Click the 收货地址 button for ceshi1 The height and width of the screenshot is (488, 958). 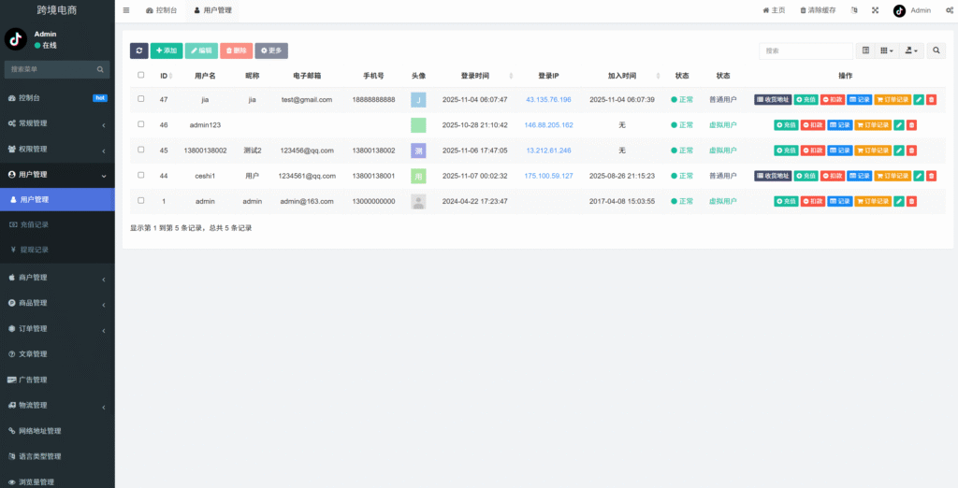773,176
